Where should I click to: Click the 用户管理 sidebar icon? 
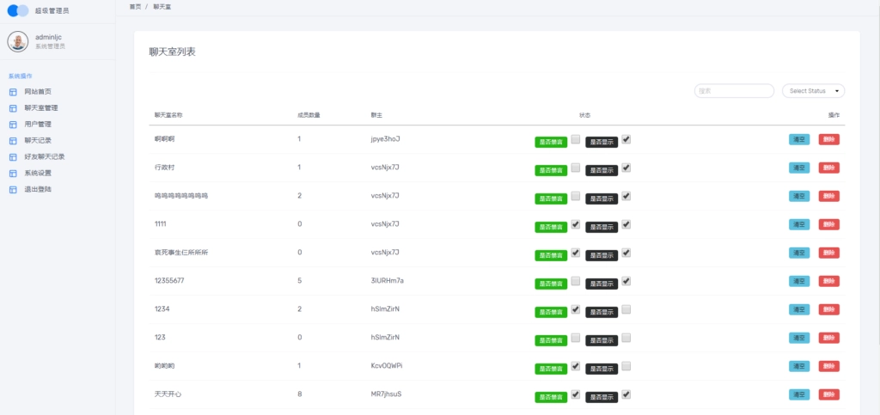[13, 125]
